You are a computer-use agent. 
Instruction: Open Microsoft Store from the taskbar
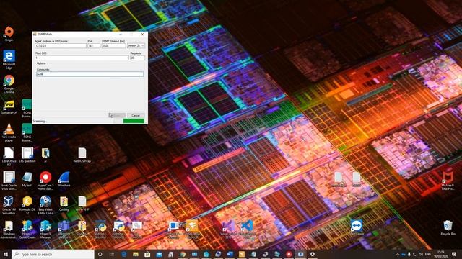[x=147, y=254]
